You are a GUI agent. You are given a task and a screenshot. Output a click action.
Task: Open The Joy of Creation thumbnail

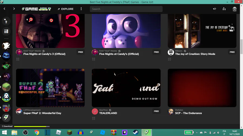tap(202, 31)
